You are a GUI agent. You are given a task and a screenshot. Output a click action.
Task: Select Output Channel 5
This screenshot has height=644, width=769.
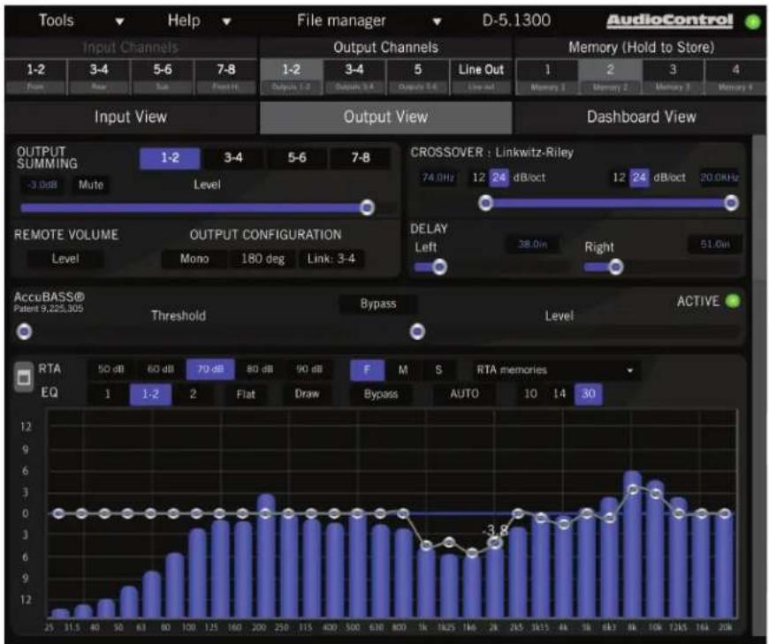(417, 76)
